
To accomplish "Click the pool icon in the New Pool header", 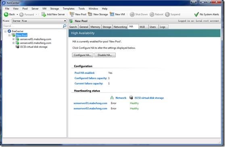I will point(71,21).
